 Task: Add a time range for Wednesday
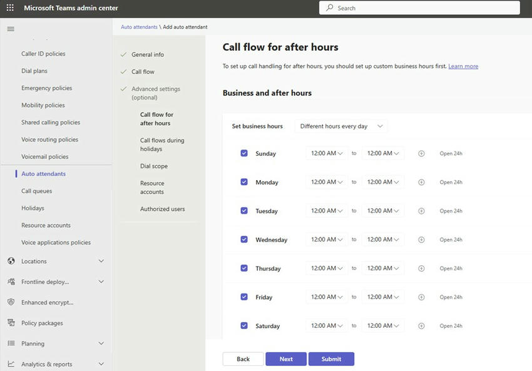click(x=421, y=240)
